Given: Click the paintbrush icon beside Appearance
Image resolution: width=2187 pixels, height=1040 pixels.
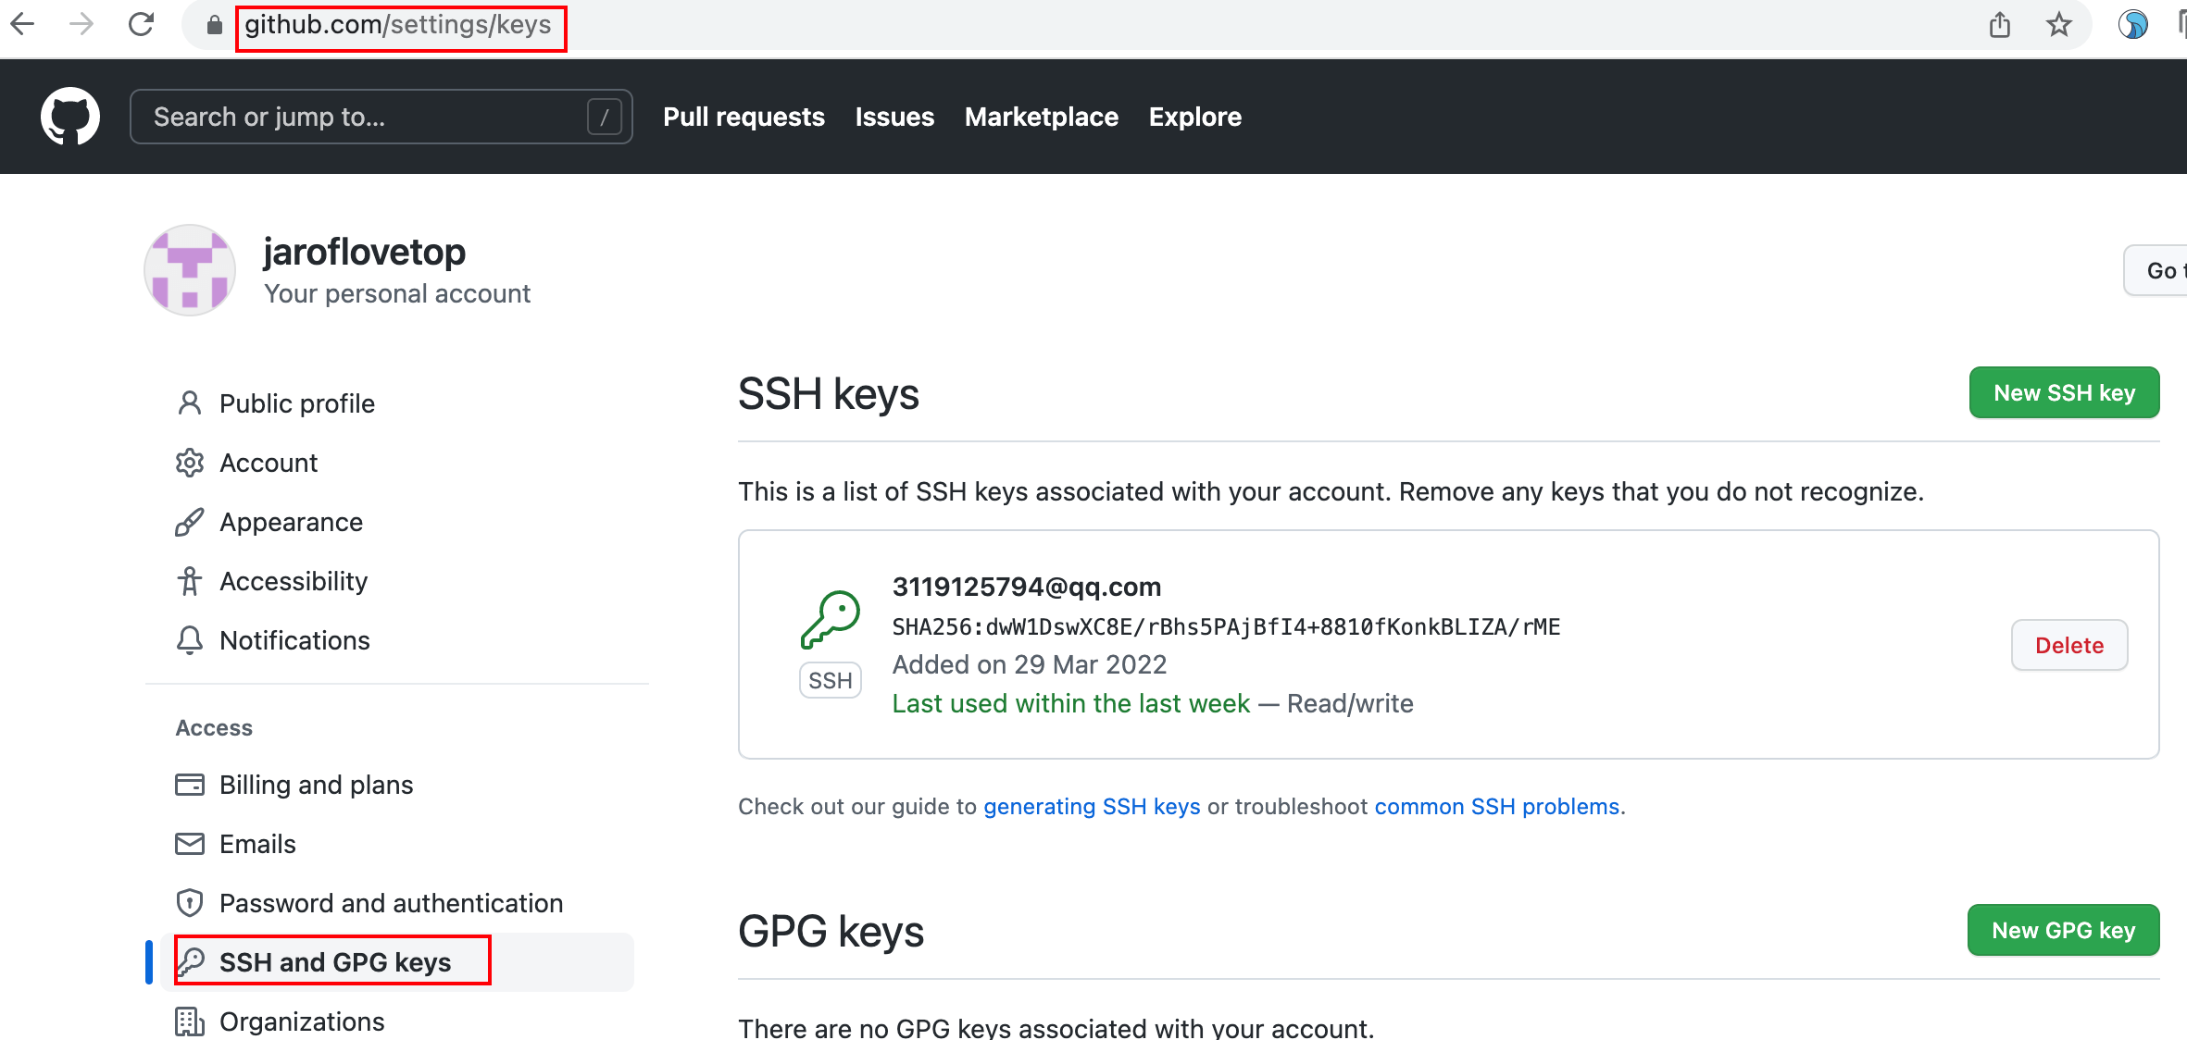Looking at the screenshot, I should click(189, 522).
